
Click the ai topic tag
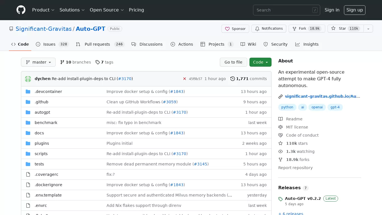tap(303, 107)
